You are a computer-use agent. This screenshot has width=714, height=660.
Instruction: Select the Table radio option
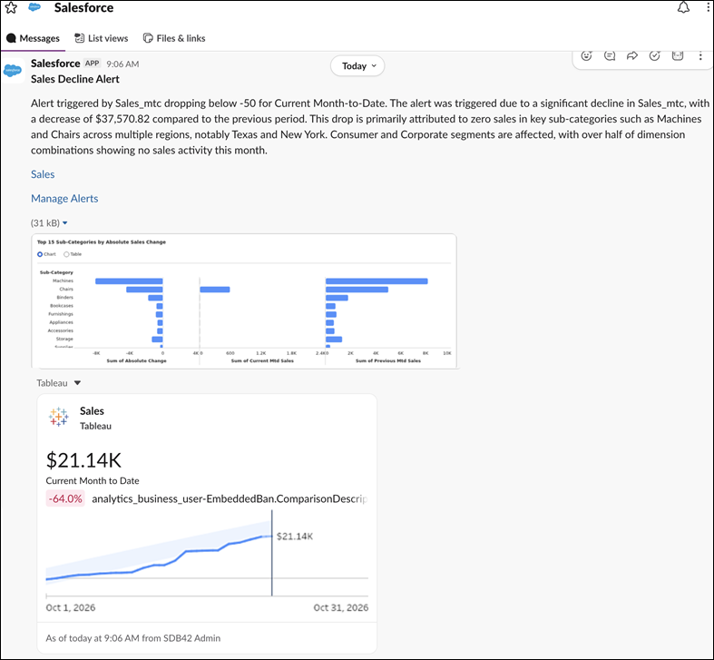click(66, 254)
